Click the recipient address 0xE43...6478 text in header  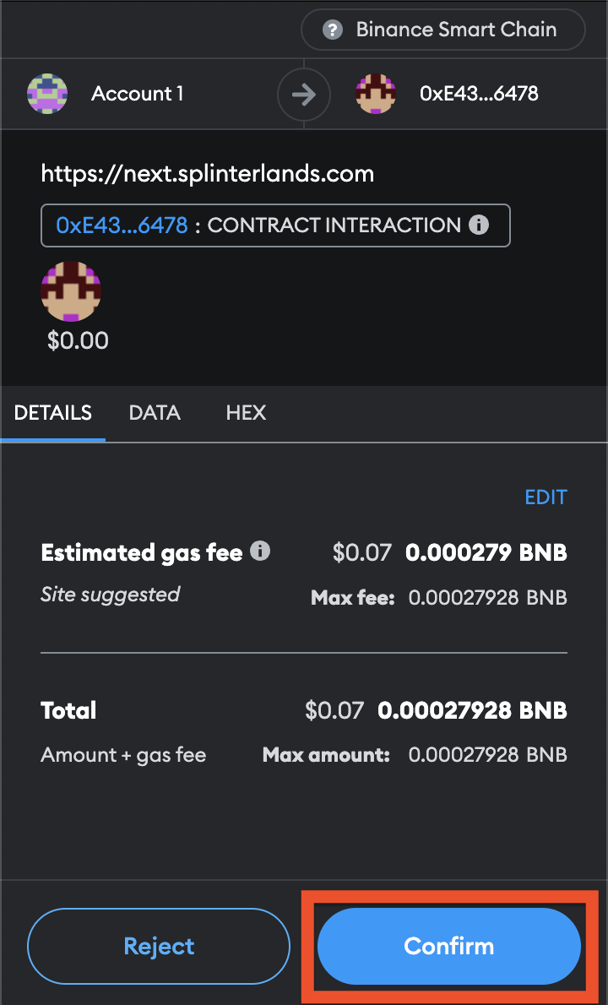click(x=480, y=94)
